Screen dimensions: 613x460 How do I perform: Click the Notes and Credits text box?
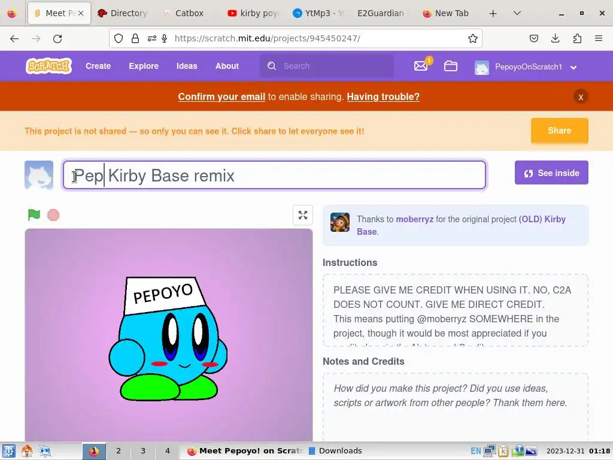(x=455, y=407)
